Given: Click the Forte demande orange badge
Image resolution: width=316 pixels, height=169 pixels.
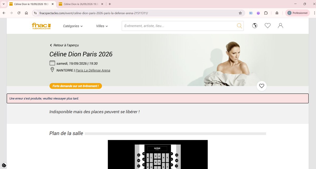Looking at the screenshot, I should coord(76,86).
